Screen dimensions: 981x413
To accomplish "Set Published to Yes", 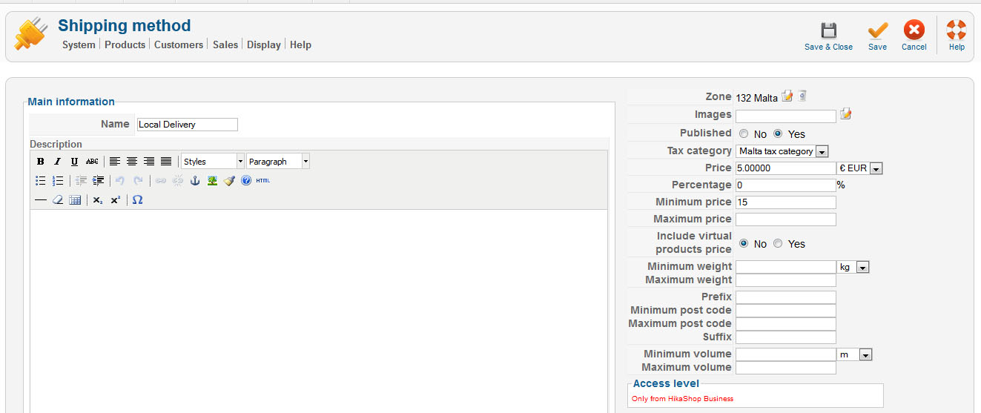I will 778,133.
